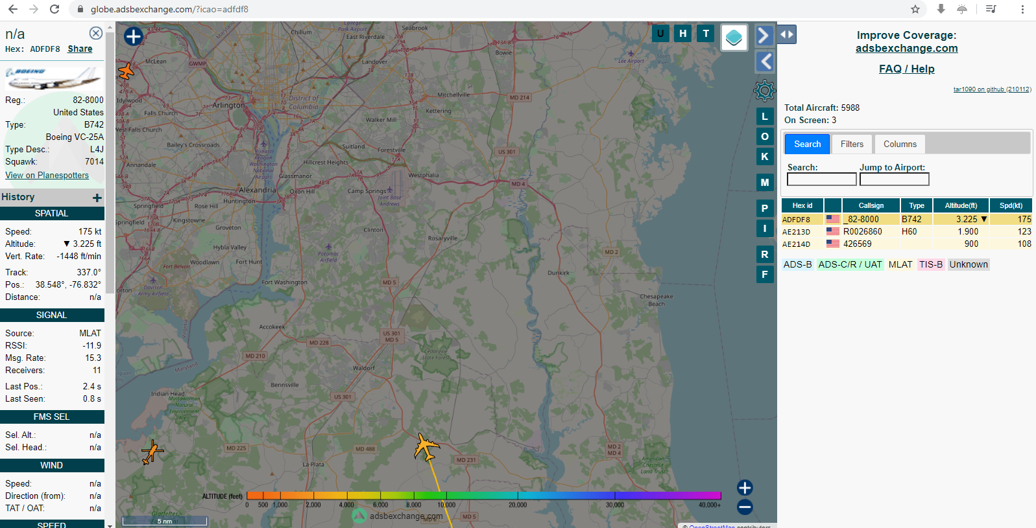Viewport: 1036px width, 528px height.
Task: Click the F map button
Action: (x=765, y=275)
